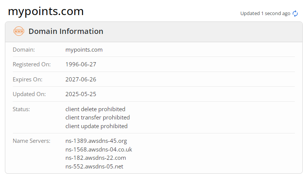Click the registered date 1996-06-27
The width and height of the screenshot is (308, 179).
coord(81,64)
